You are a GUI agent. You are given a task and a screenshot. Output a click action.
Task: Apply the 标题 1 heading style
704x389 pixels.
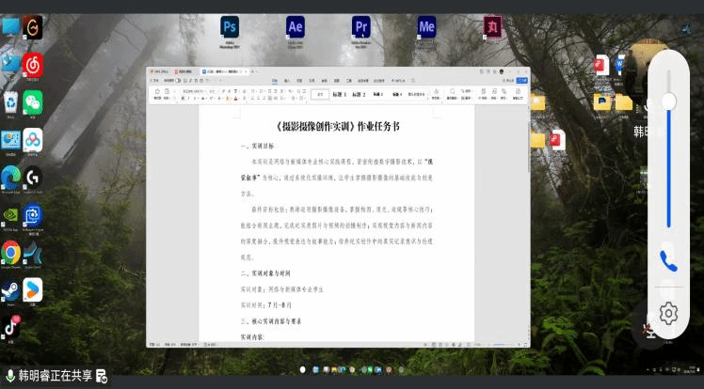340,95
